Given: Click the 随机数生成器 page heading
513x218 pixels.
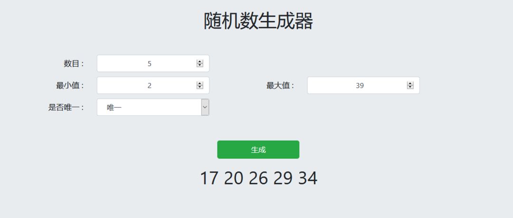Looking at the screenshot, I should (x=258, y=21).
